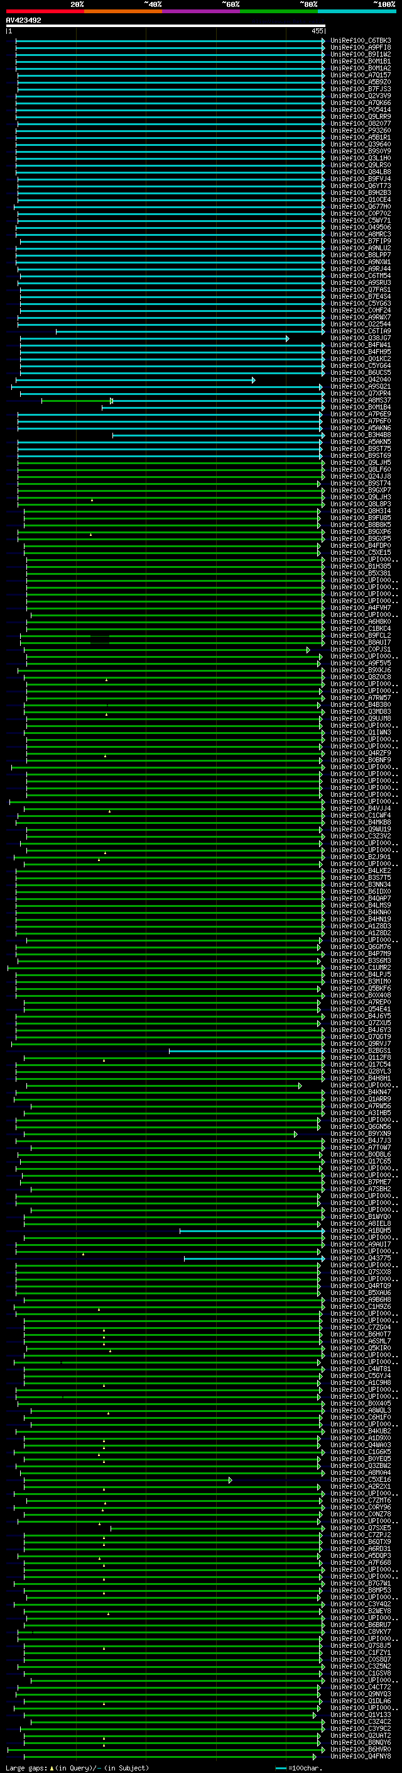This screenshot has width=402, height=1773.
Task: Select hit label UniRef100_Q24JJ8
Action: (361, 476)
